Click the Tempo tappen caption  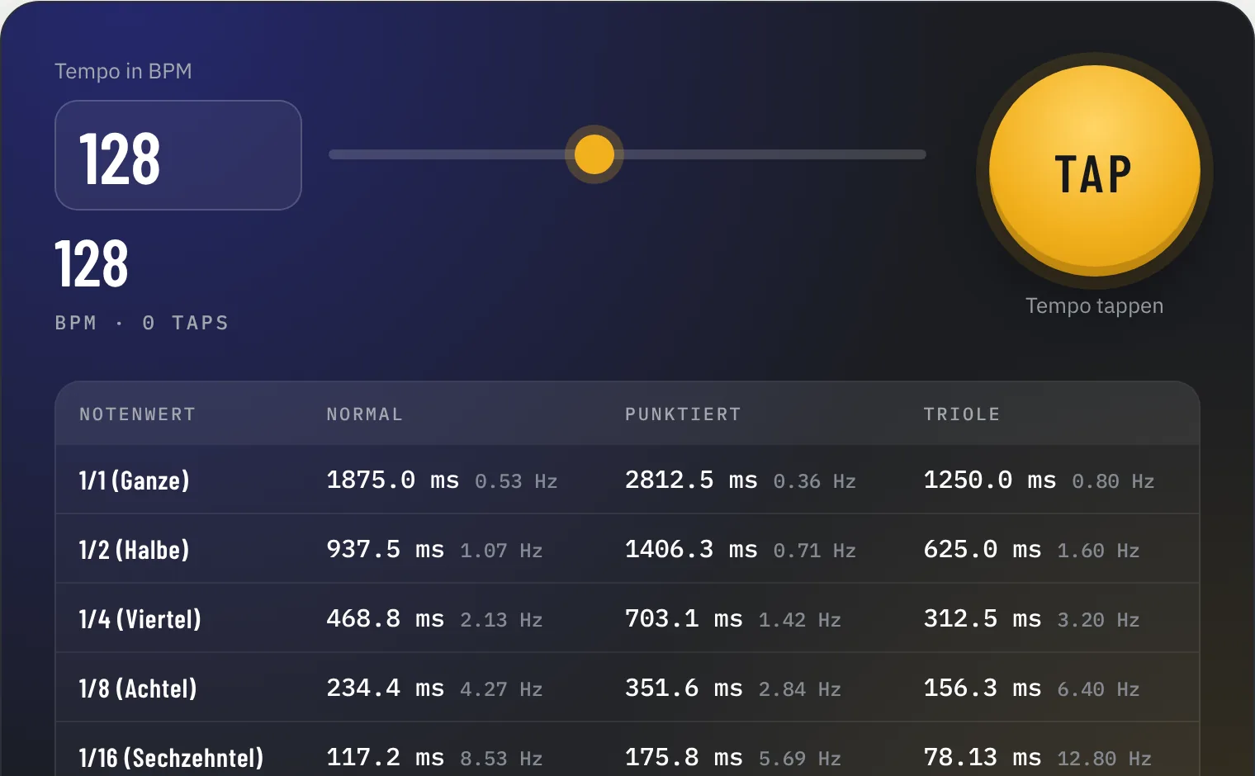coord(1094,306)
